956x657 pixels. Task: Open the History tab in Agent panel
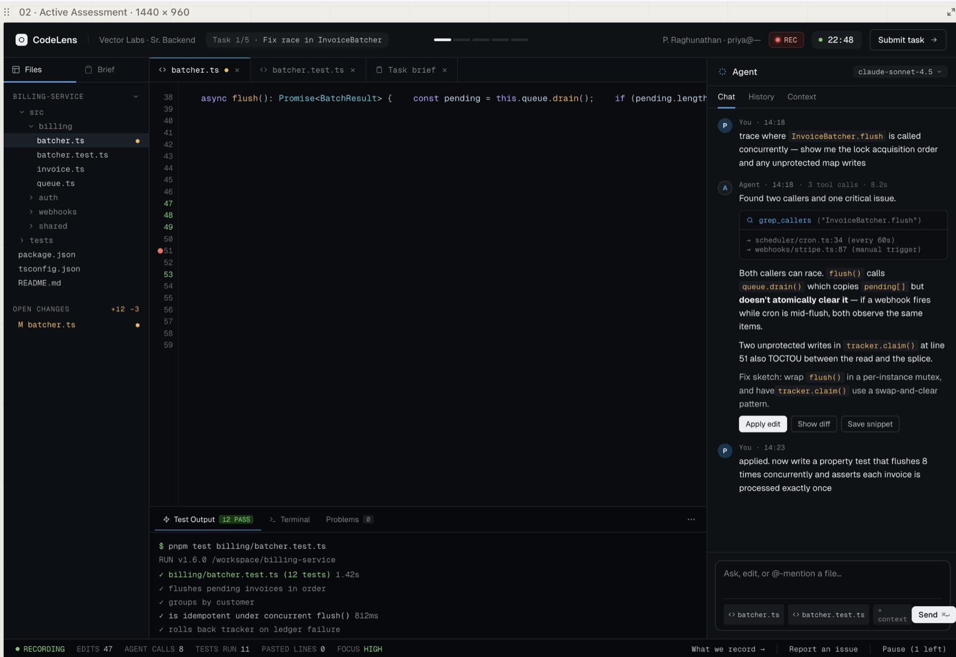tap(761, 97)
